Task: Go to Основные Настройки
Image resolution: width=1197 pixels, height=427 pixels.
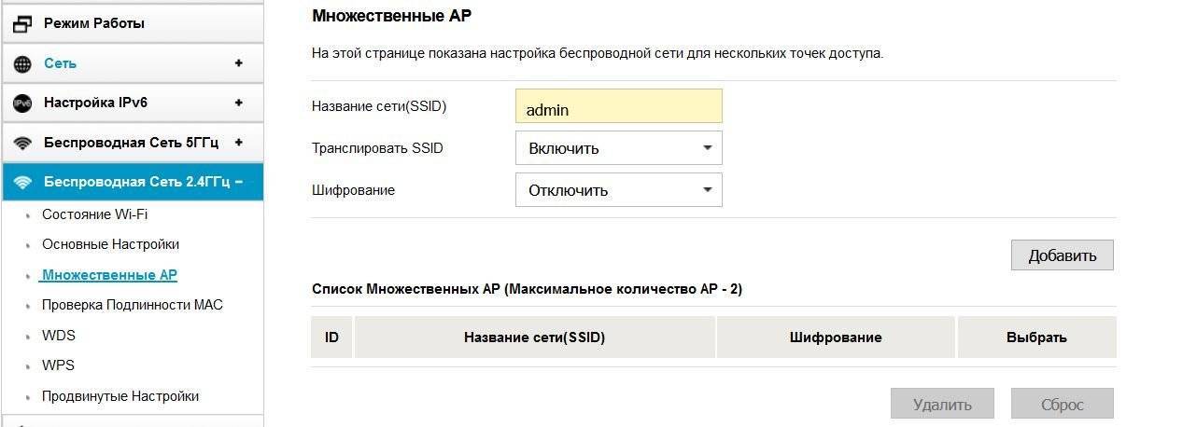Action: [110, 244]
